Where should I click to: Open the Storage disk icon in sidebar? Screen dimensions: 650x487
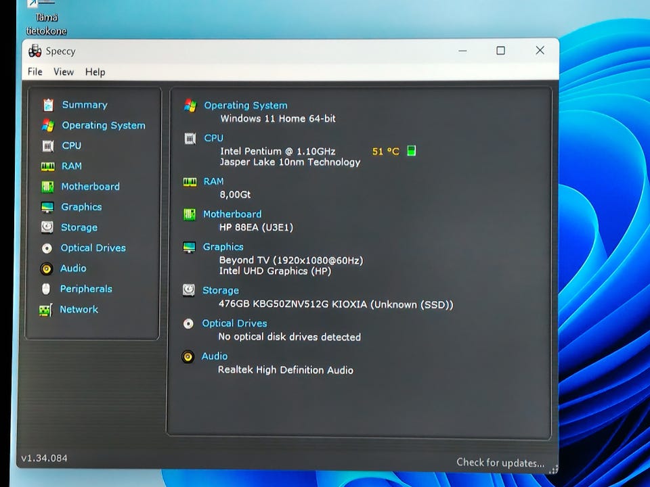click(47, 227)
